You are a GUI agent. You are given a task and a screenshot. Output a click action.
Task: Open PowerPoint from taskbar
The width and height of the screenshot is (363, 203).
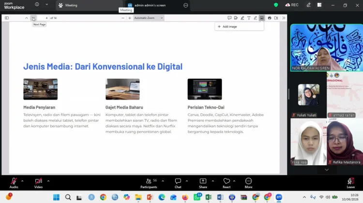pos(150,197)
